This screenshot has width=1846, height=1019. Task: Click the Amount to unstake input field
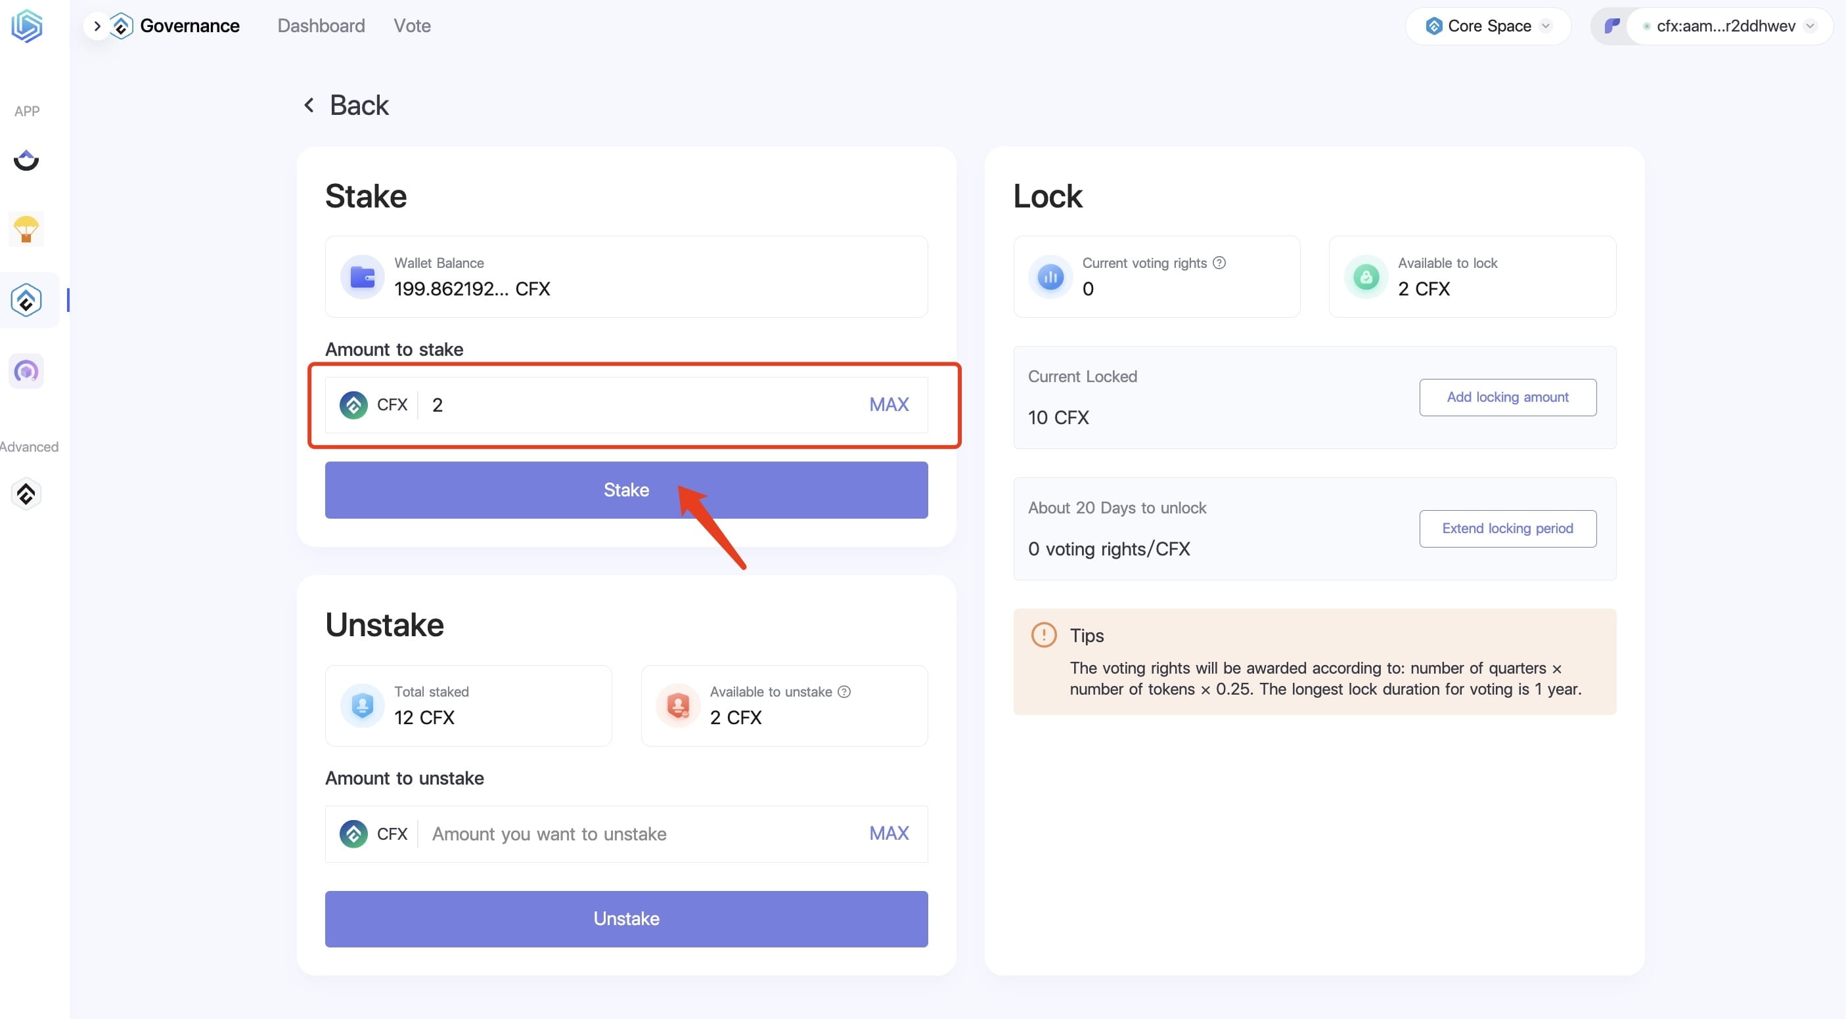click(x=645, y=834)
